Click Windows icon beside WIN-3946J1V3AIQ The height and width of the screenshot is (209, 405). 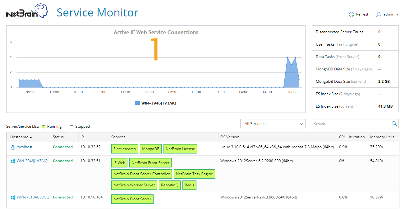(x=13, y=161)
